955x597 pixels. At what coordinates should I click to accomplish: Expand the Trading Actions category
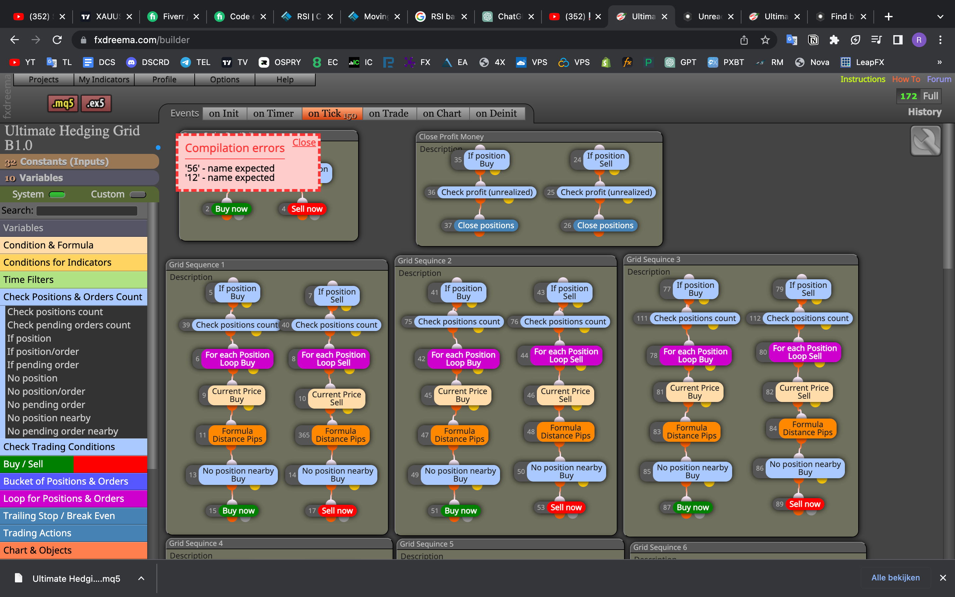tap(73, 533)
